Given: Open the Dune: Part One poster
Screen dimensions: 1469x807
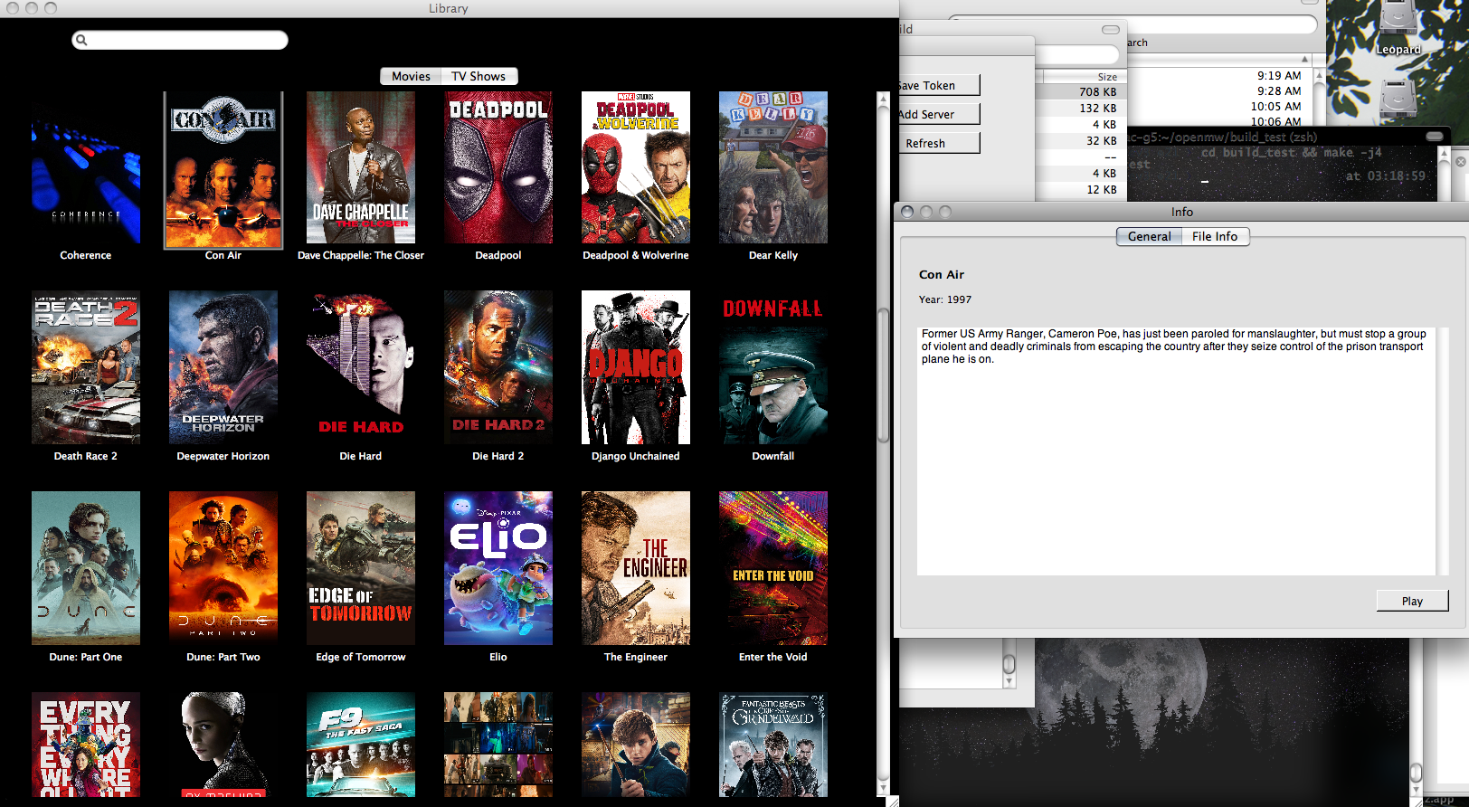Looking at the screenshot, I should 86,568.
